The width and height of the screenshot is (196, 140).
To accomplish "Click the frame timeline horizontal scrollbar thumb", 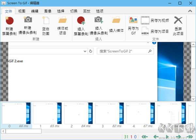I will (x=22, y=131).
